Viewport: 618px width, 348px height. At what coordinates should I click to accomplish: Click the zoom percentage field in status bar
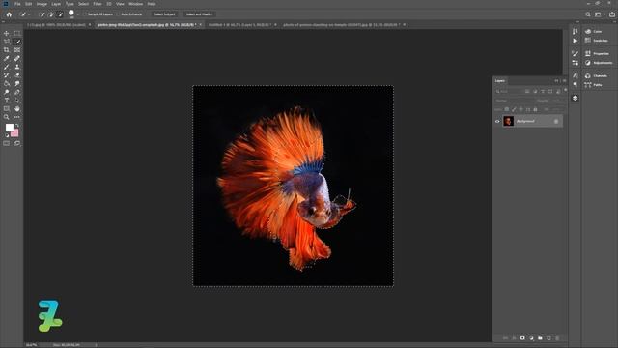coord(32,345)
